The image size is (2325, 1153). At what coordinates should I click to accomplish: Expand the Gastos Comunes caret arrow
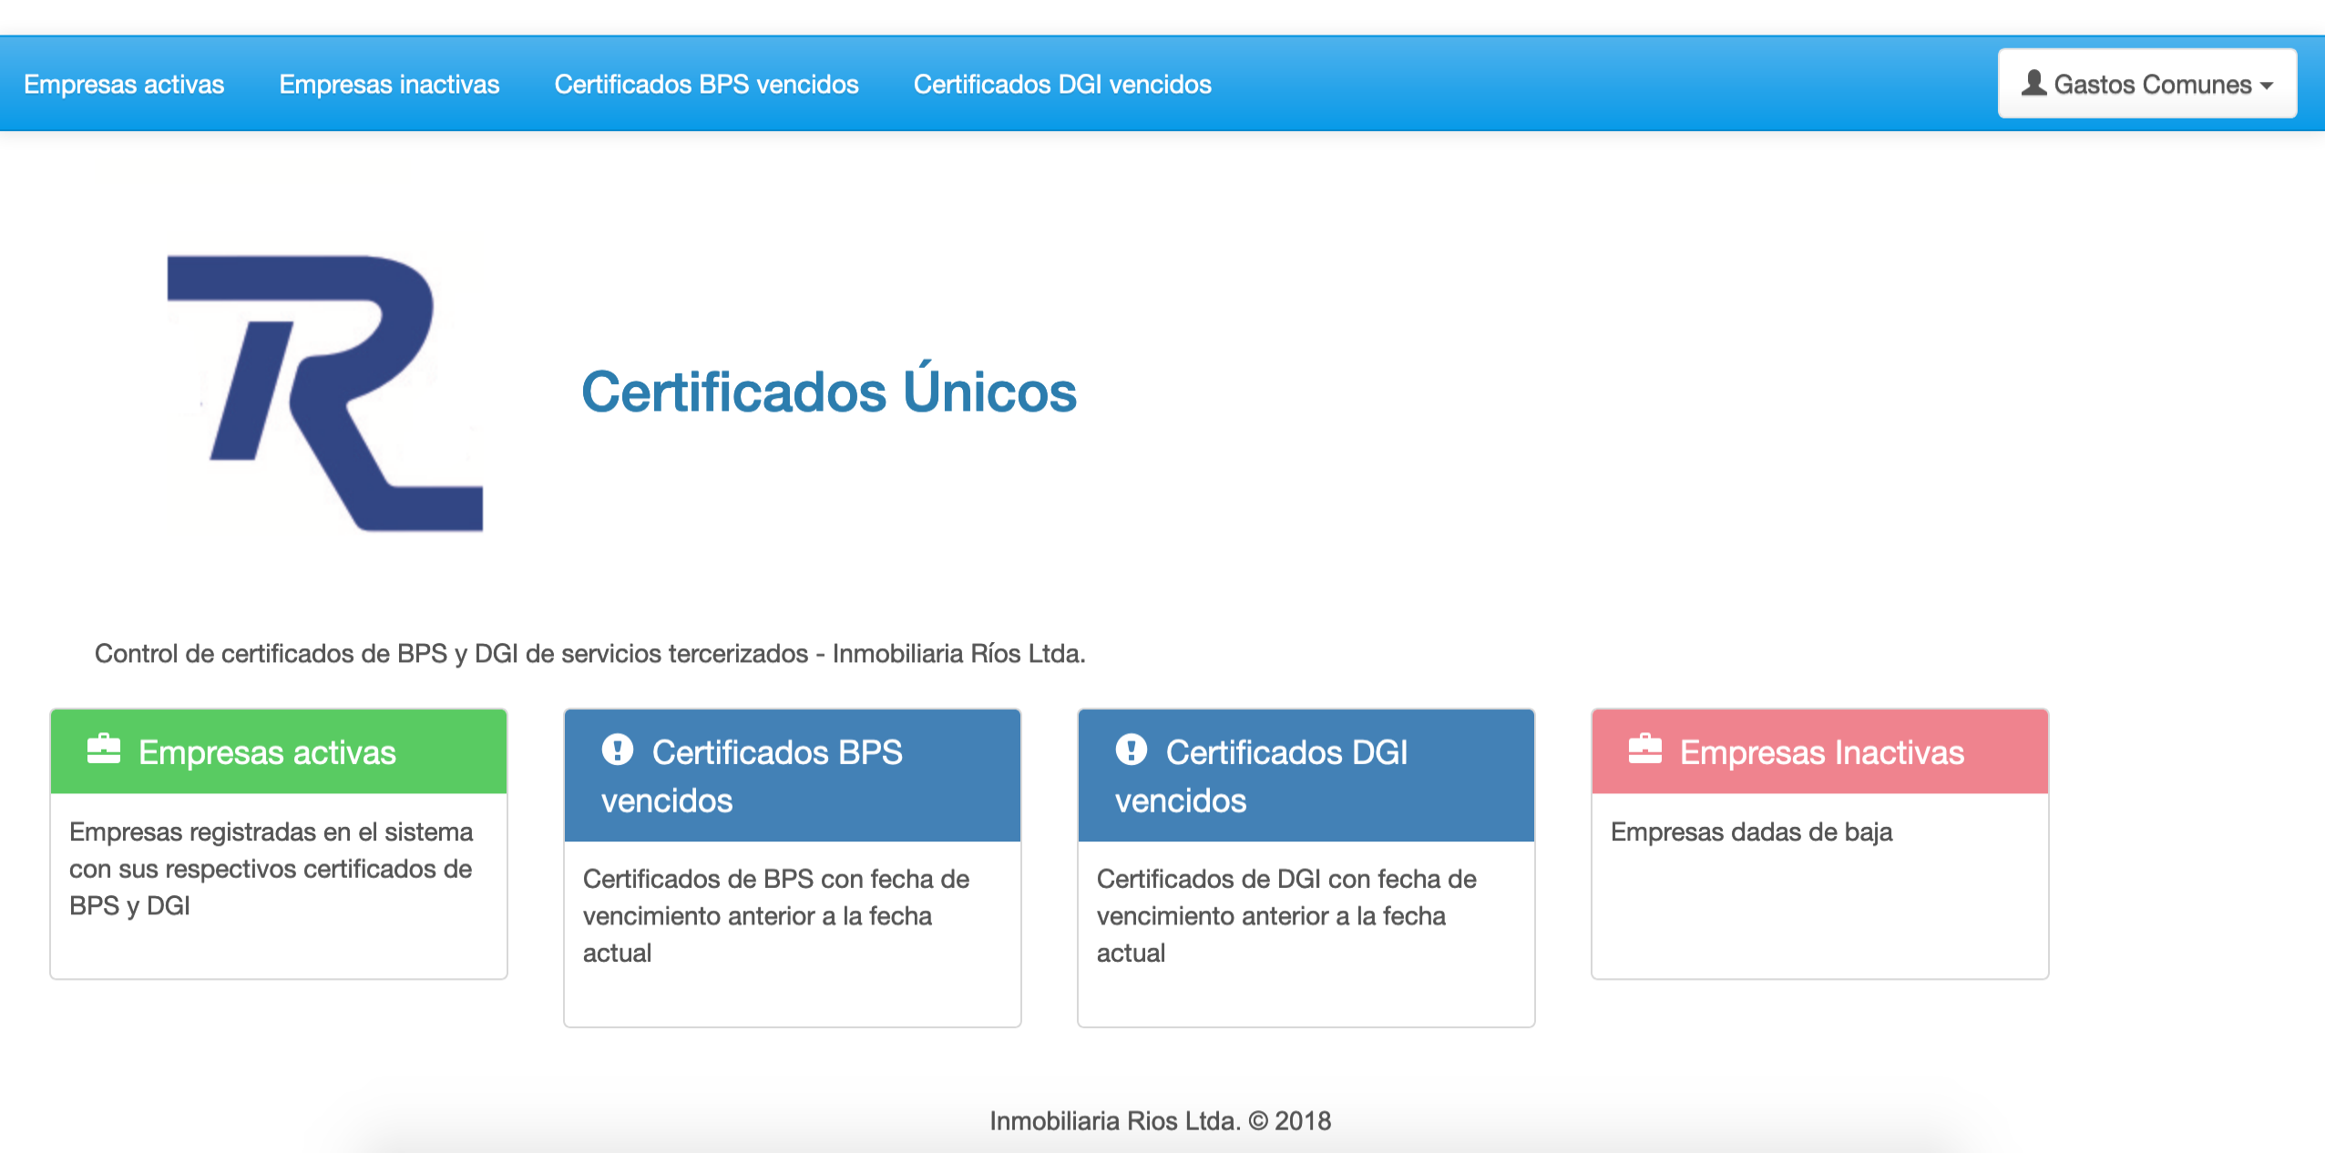(x=2269, y=86)
